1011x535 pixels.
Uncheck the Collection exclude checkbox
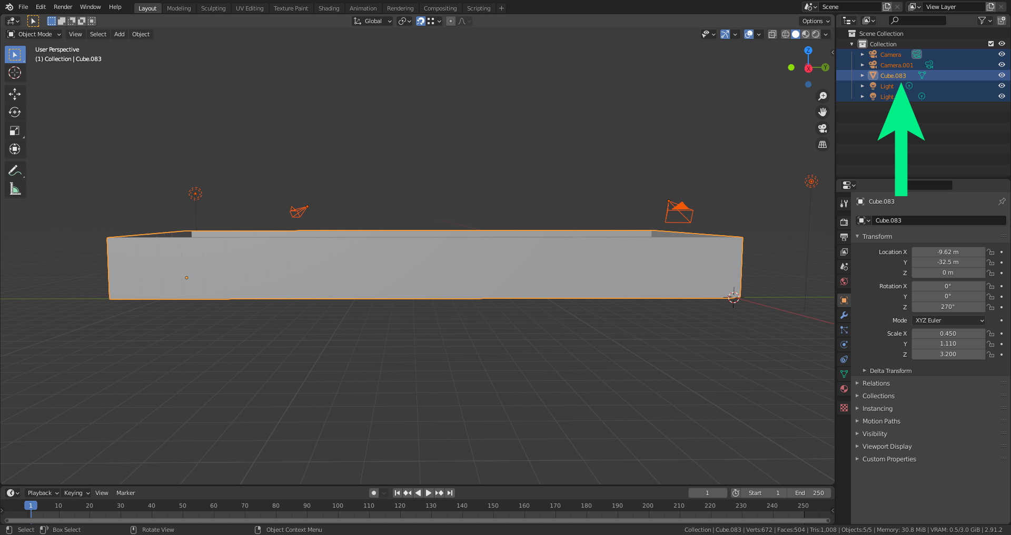pos(991,44)
